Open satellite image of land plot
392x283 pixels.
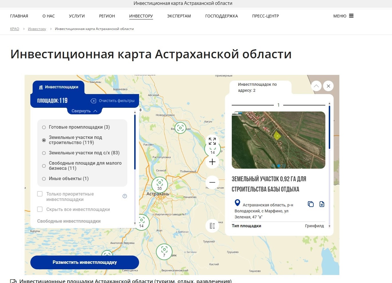pos(278,140)
